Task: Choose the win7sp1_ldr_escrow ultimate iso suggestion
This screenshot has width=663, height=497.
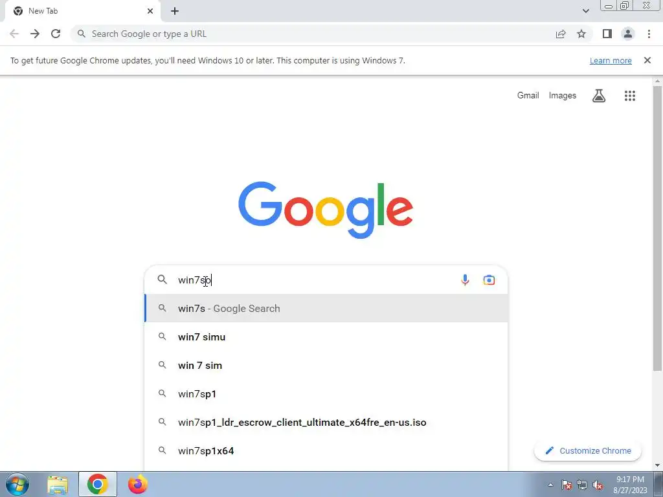Action: point(326,422)
